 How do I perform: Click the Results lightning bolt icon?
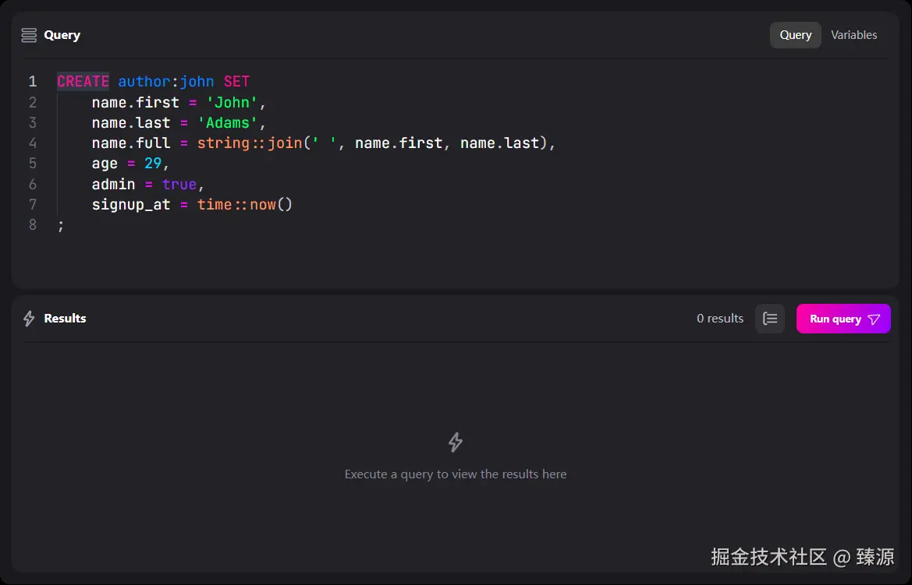pyautogui.click(x=29, y=319)
